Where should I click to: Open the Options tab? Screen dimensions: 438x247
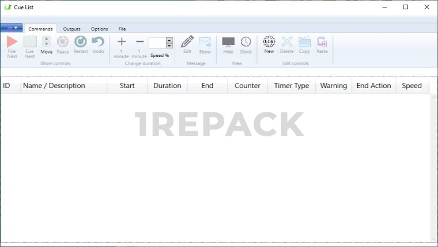click(99, 29)
